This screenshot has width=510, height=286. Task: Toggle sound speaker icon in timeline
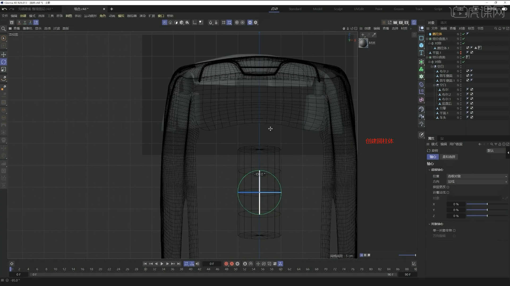pyautogui.click(x=197, y=264)
